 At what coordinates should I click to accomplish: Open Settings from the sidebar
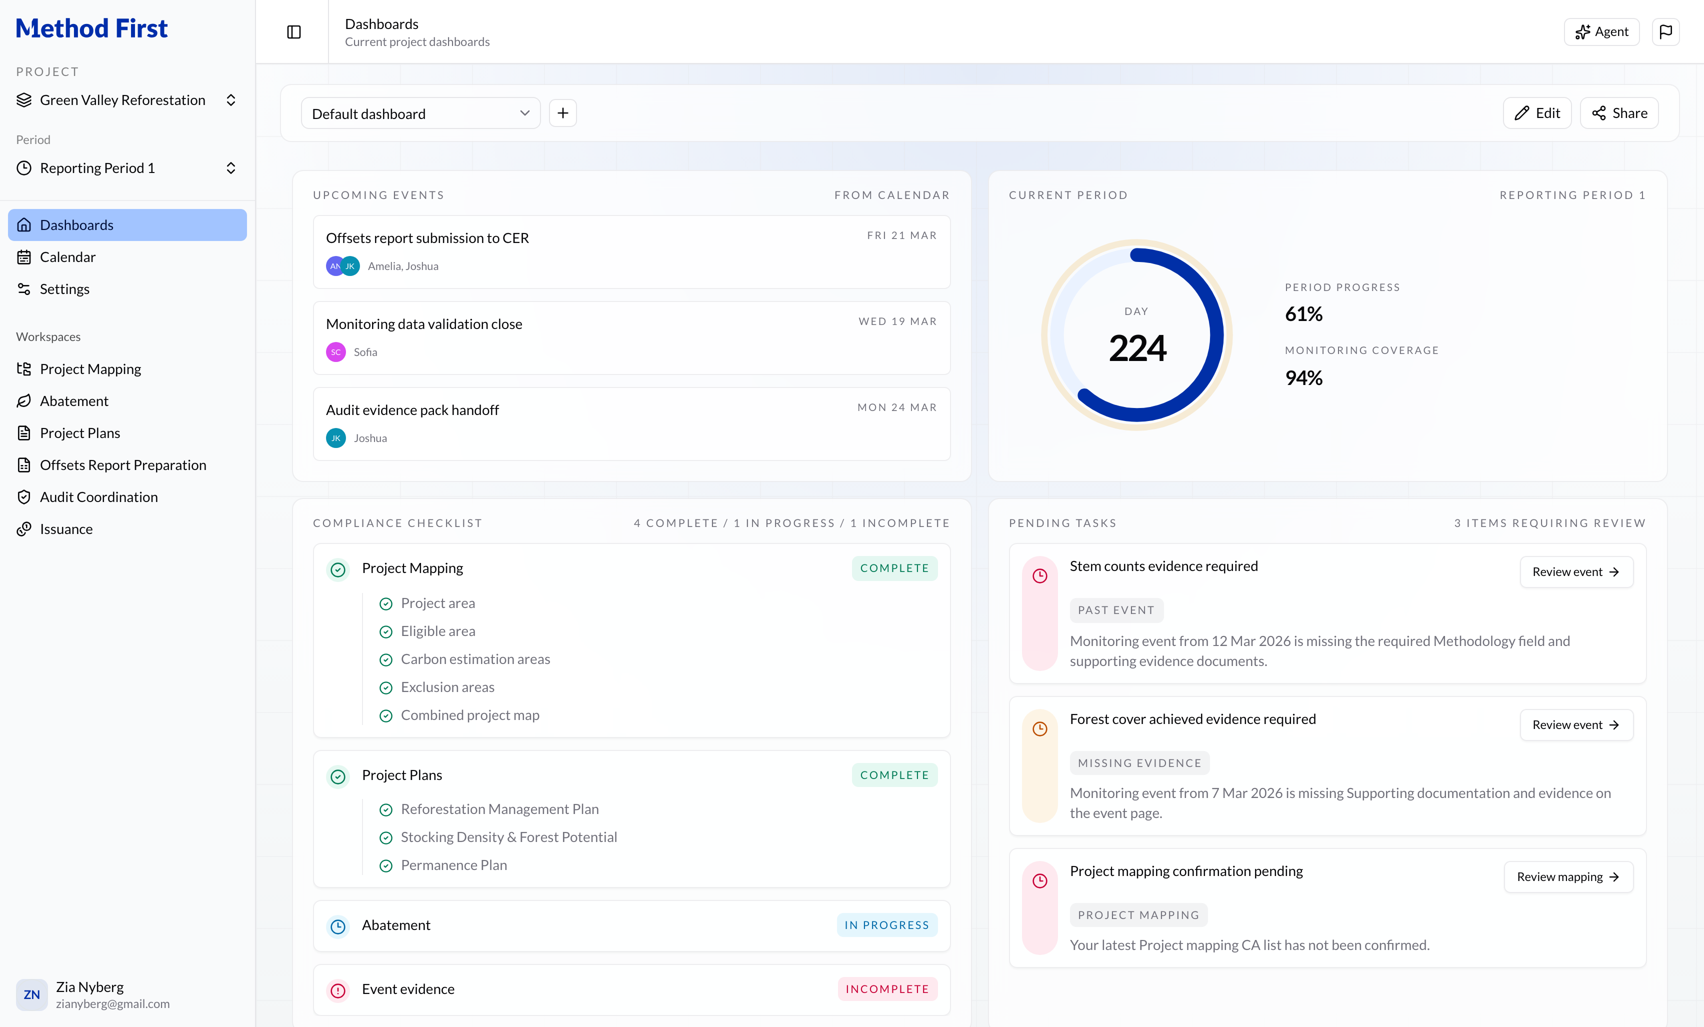click(x=127, y=289)
